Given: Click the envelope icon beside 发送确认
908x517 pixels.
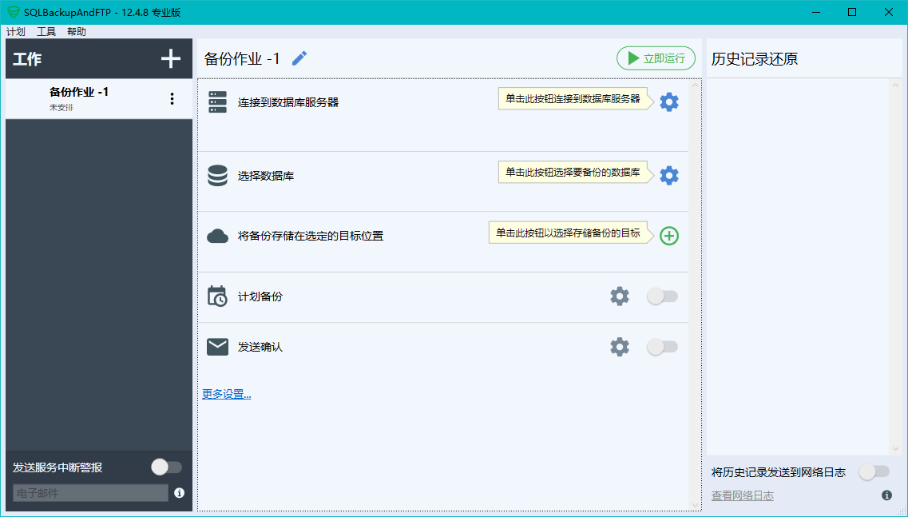Looking at the screenshot, I should tap(218, 347).
